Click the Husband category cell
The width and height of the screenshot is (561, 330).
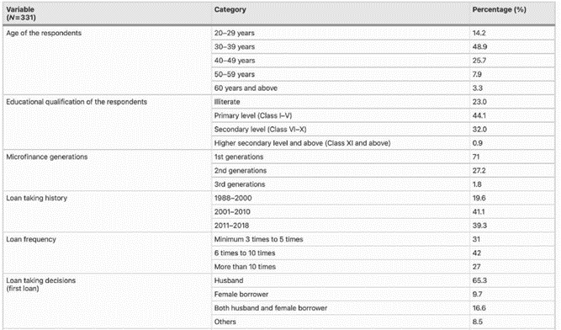(341, 280)
